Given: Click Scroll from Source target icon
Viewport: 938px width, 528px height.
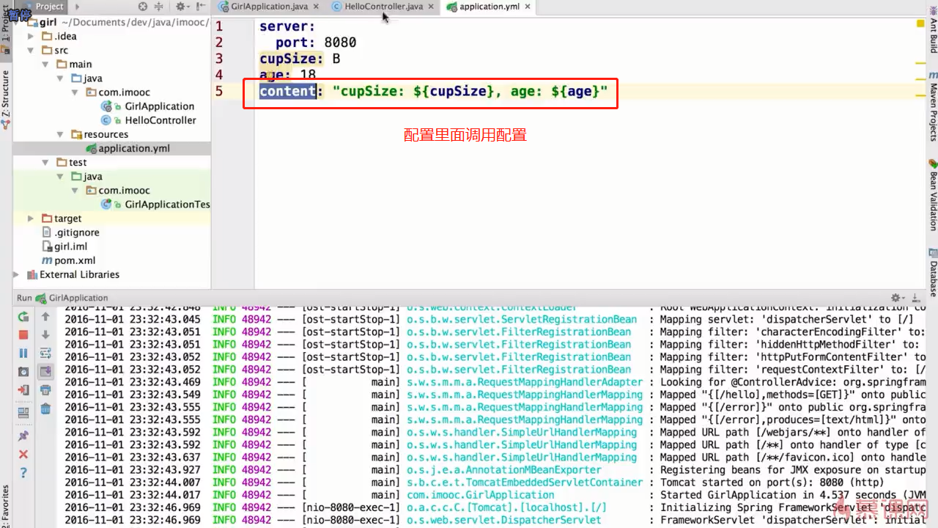Looking at the screenshot, I should click(x=143, y=7).
